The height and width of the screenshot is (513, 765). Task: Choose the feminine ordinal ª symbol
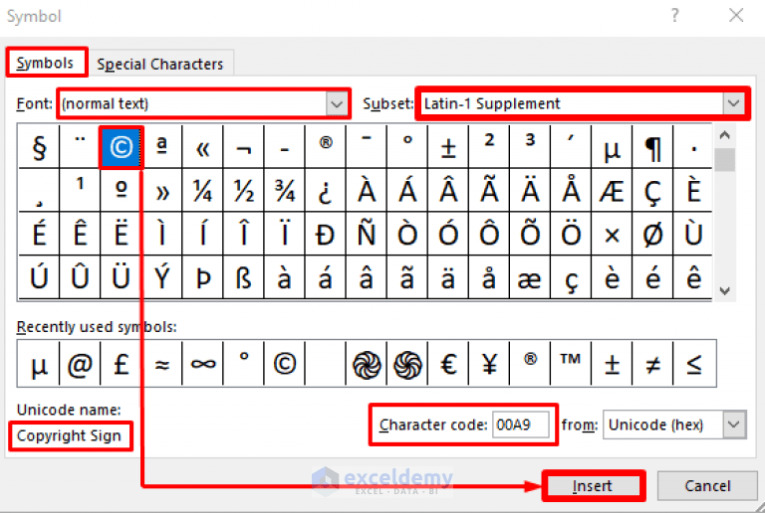[x=162, y=147]
